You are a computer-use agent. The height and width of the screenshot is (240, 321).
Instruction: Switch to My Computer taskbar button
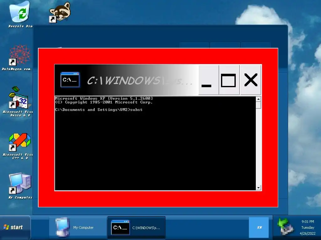[x=78, y=227]
